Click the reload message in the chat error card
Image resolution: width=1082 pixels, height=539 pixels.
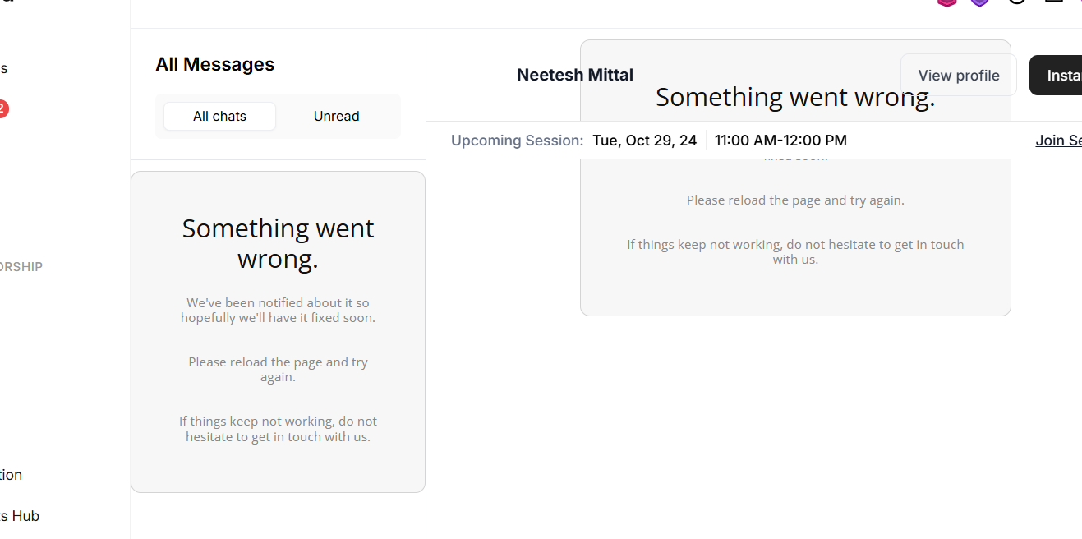coord(794,200)
